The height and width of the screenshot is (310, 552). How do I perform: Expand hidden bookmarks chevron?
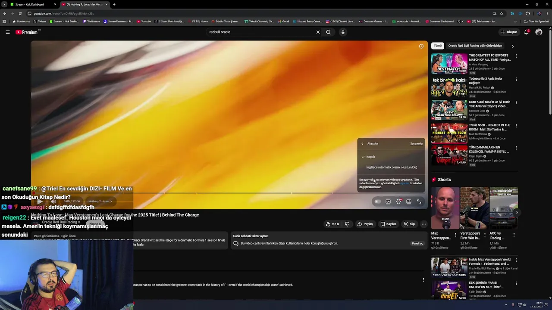[x=515, y=21]
